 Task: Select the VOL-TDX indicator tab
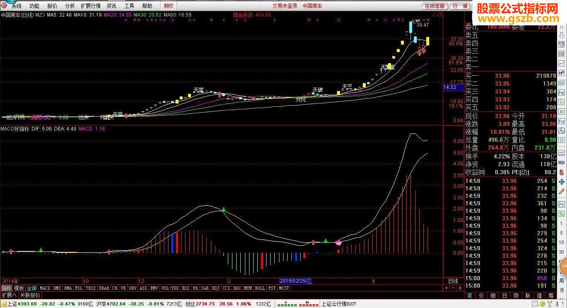point(170,288)
